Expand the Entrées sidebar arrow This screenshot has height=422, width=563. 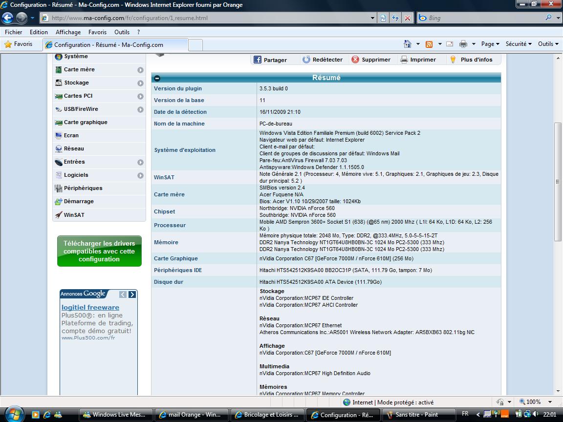click(140, 162)
